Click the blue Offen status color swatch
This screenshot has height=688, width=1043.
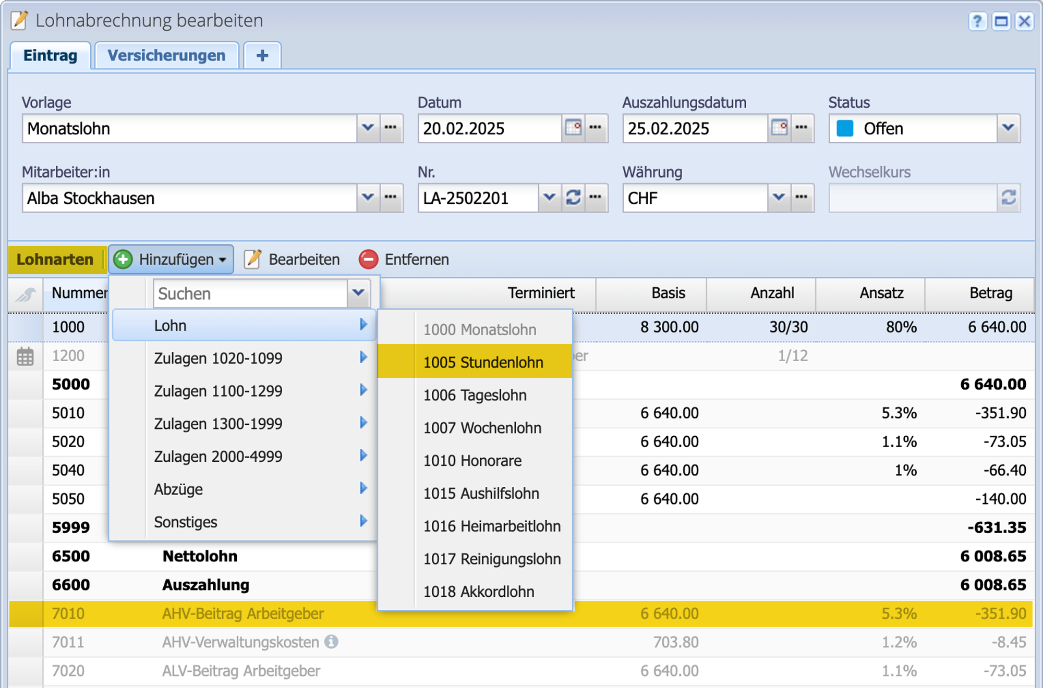tap(845, 129)
